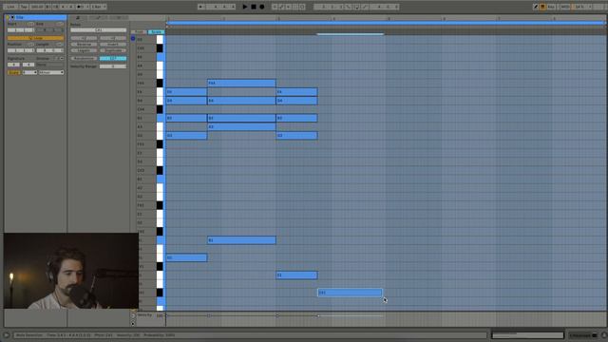This screenshot has height=342, width=608.
Task: Open the Notes tab icon in Clip View
Action: [78, 18]
